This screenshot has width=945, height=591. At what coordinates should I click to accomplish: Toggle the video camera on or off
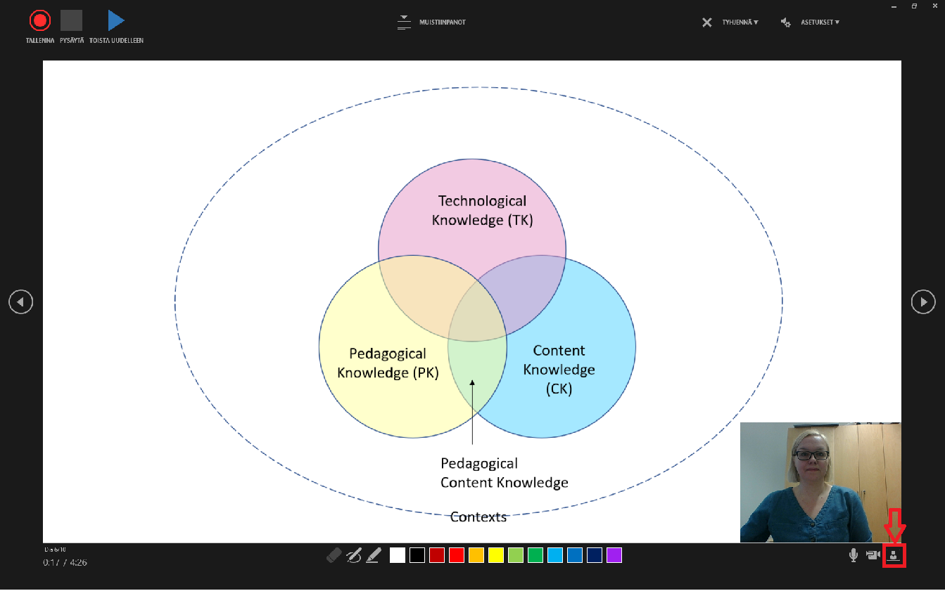[873, 555]
